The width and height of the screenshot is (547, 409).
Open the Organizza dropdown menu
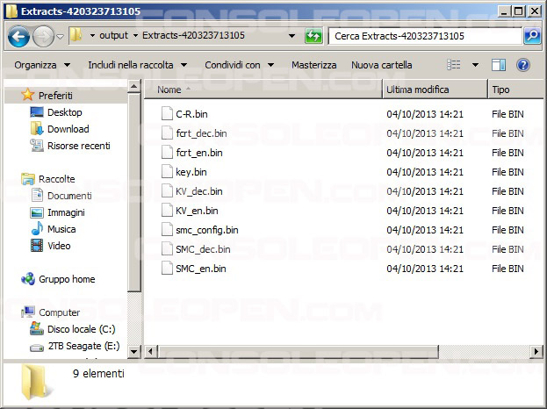click(41, 65)
